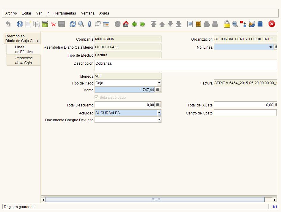281x212 pixels.
Task: Go to main menu with the house icon
Action: 126,24
